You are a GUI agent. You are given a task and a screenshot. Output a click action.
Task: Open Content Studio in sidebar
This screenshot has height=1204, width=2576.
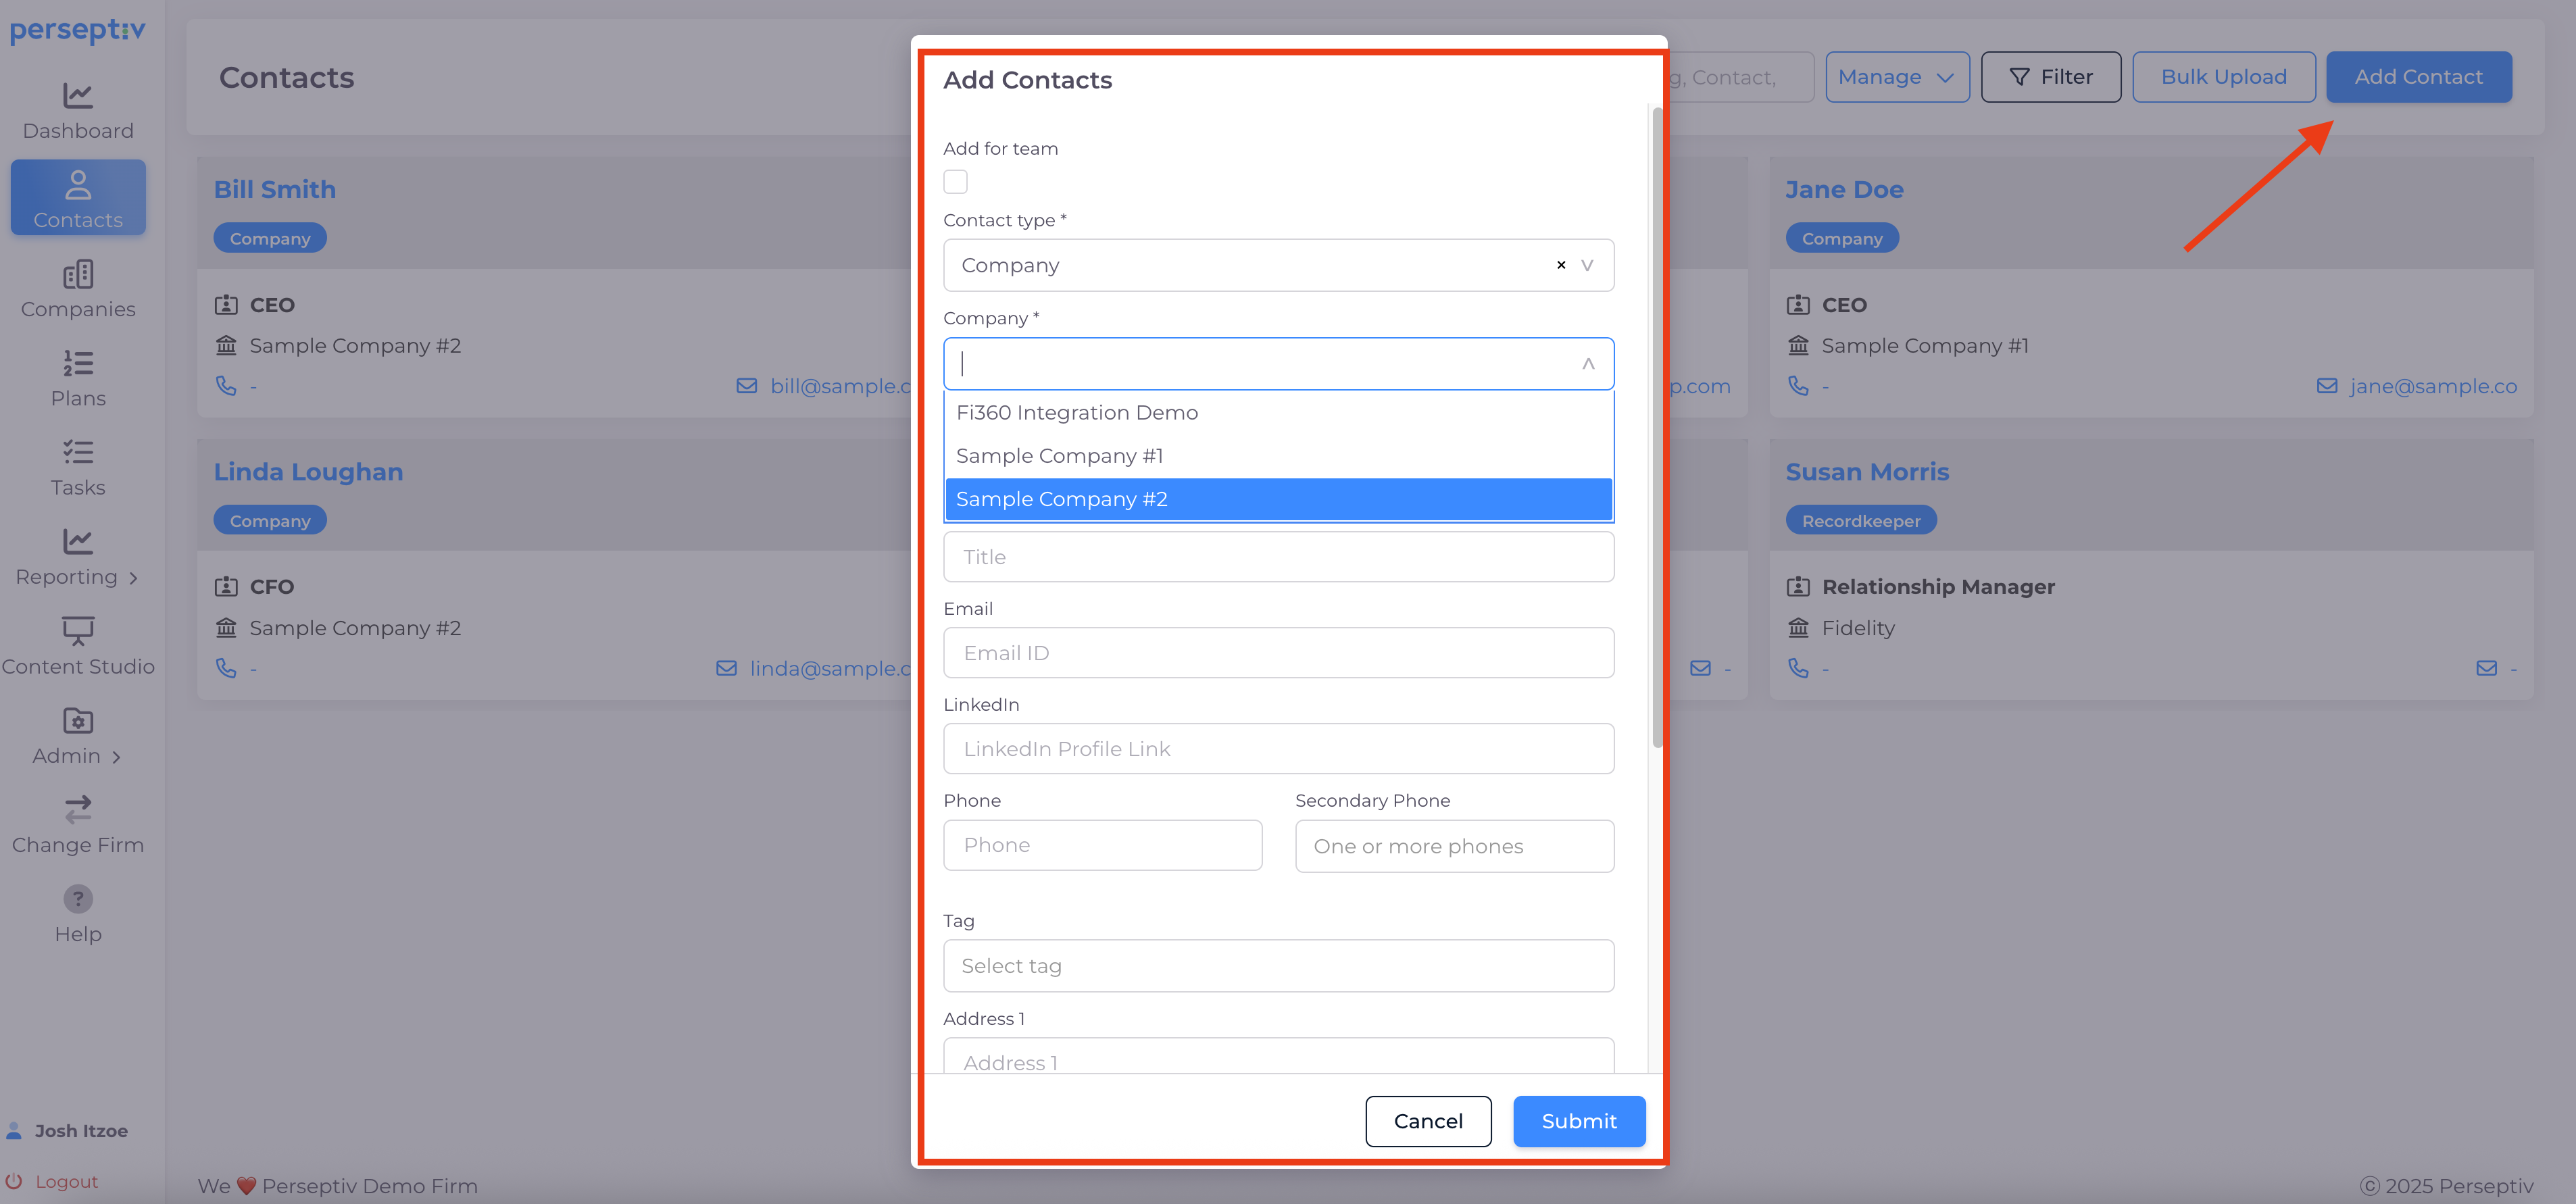pos(78,631)
